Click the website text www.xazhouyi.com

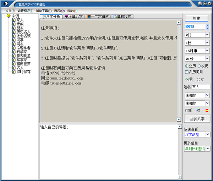click(67, 78)
